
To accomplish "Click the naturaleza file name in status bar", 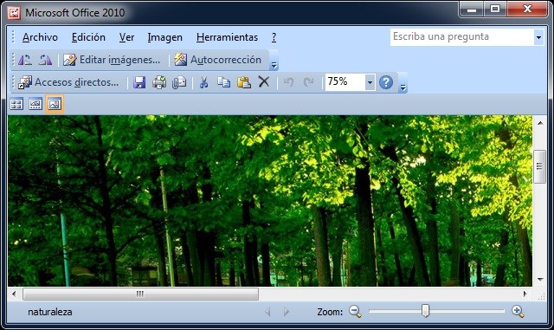I will point(50,312).
